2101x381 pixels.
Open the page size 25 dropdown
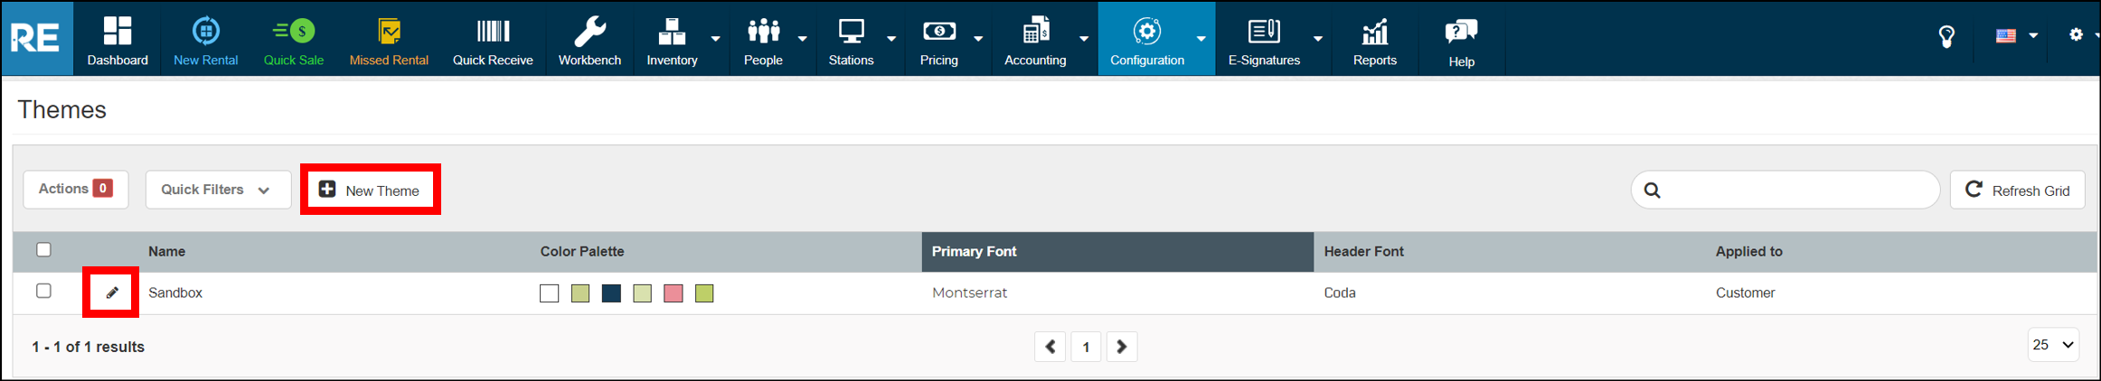pos(2052,345)
